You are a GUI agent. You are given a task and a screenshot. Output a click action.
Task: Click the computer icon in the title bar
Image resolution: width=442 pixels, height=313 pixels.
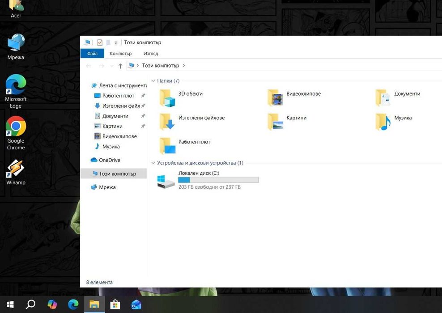[x=87, y=42]
